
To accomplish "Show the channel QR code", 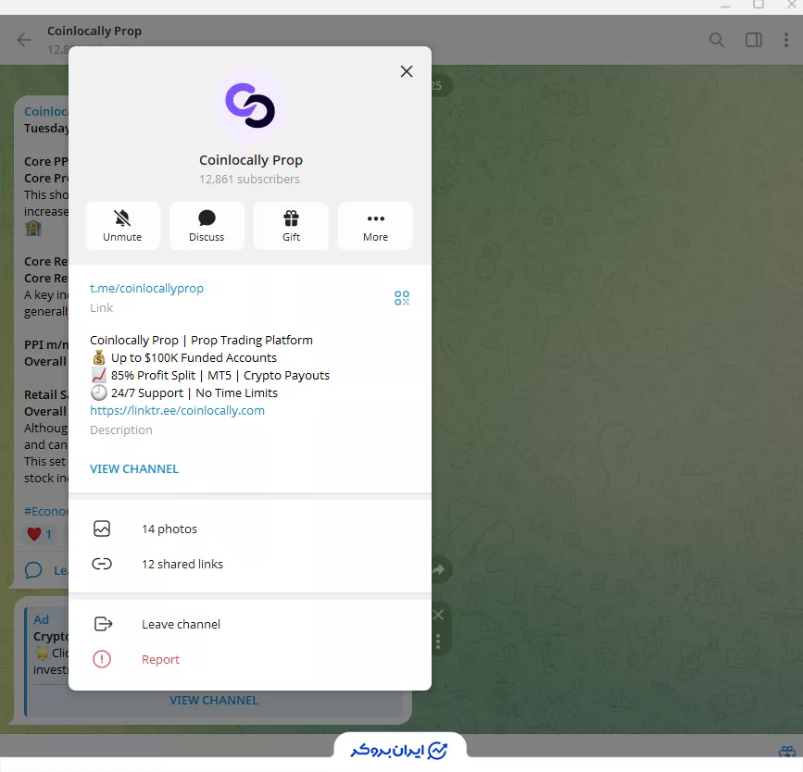I will coord(402,298).
